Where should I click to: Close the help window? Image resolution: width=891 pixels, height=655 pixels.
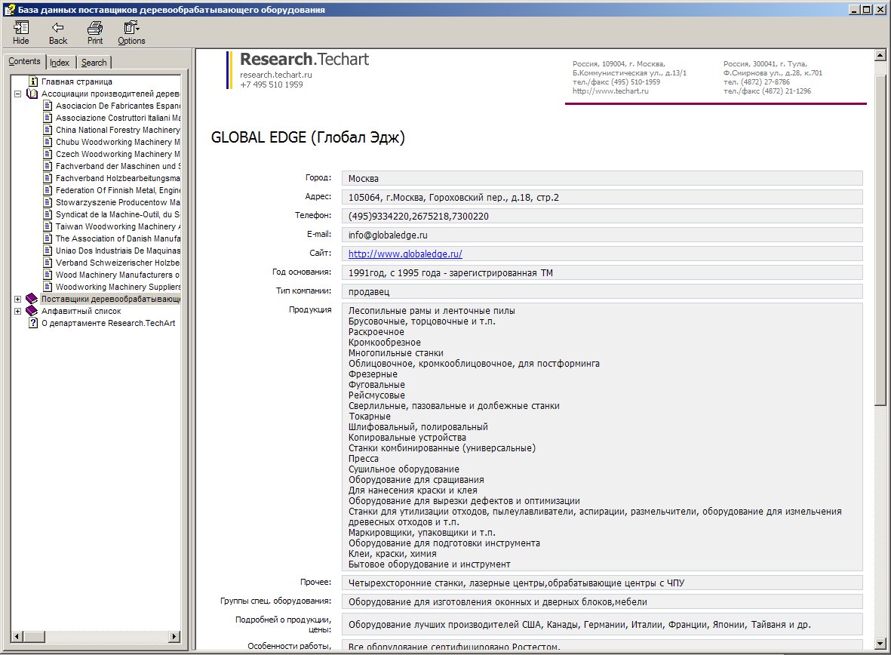[880, 9]
